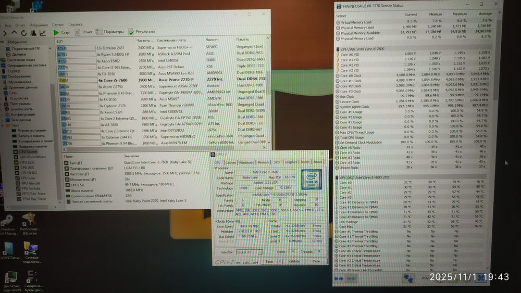Select Запись в память test
Image resolution: width=521 pixels, height=293 pixels.
(29, 136)
